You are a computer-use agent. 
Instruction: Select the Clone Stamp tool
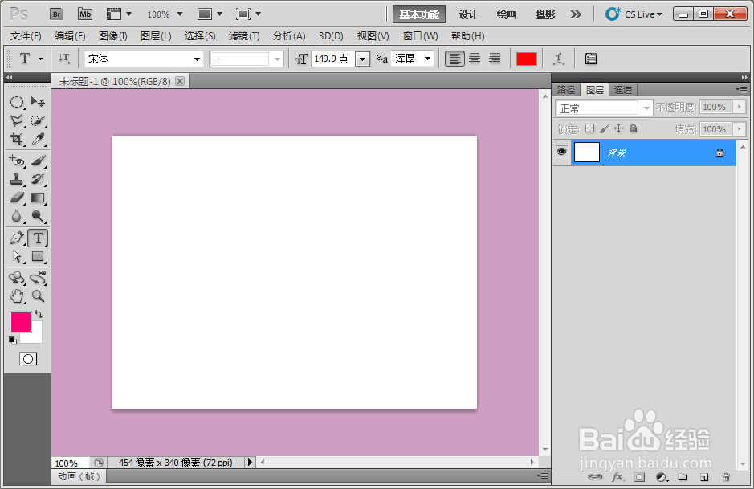pyautogui.click(x=17, y=179)
